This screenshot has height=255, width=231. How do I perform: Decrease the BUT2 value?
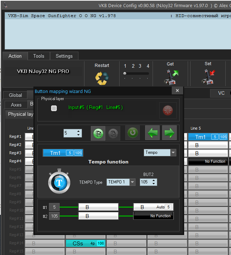click(154, 184)
